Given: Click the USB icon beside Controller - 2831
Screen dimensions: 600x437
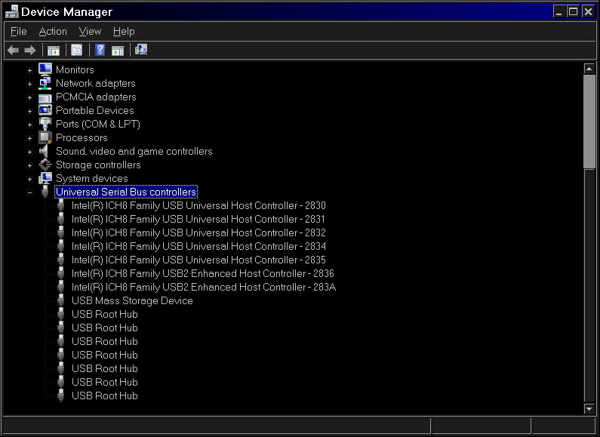Looking at the screenshot, I should (x=61, y=220).
